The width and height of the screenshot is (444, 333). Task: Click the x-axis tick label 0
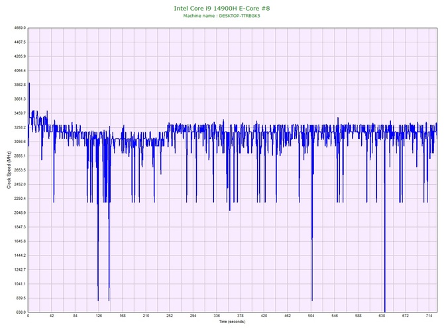pyautogui.click(x=28, y=316)
